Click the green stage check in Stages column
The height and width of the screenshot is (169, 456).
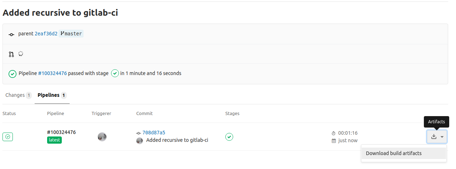tap(229, 136)
